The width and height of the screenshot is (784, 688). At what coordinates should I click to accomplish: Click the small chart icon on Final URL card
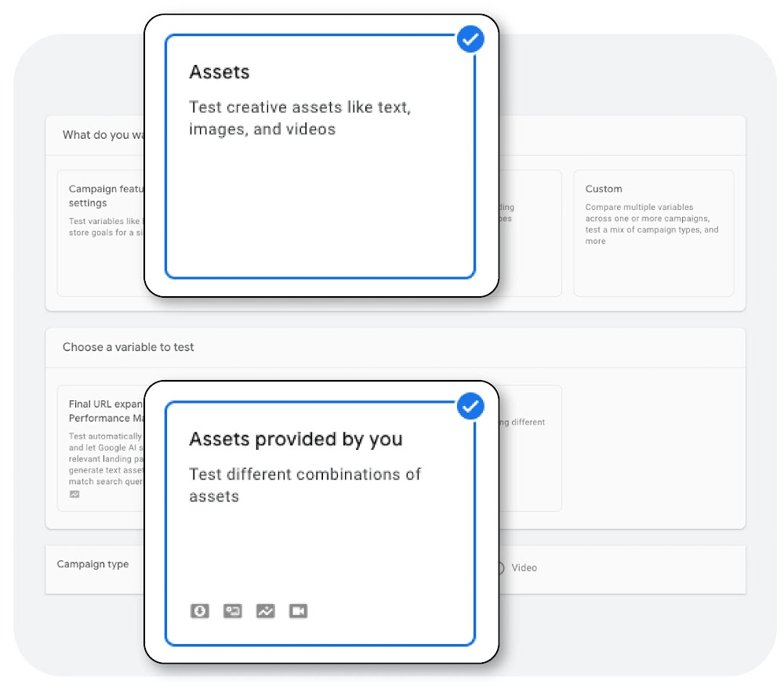pos(74,494)
